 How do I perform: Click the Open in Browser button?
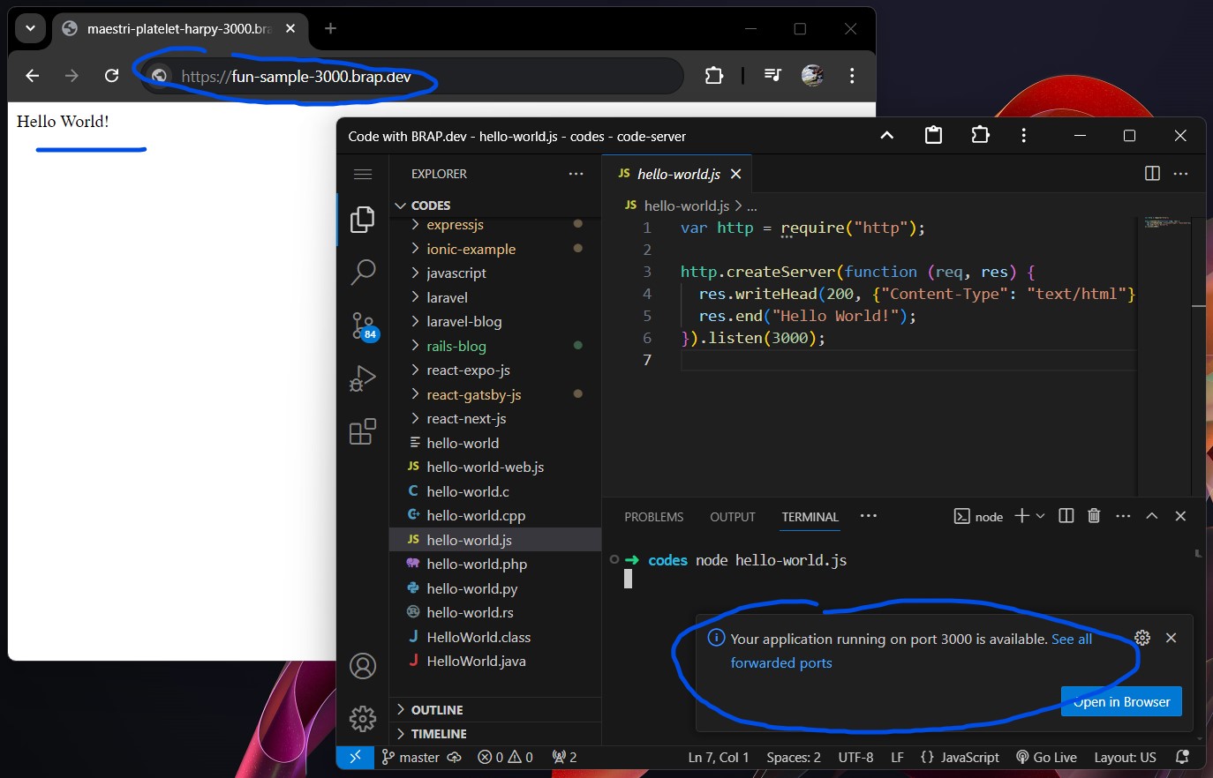[x=1121, y=701]
